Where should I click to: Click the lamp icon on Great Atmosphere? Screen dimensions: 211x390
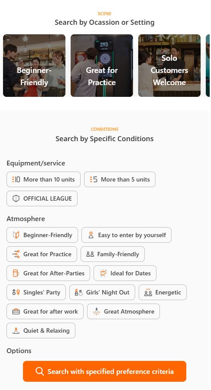pos(97,311)
